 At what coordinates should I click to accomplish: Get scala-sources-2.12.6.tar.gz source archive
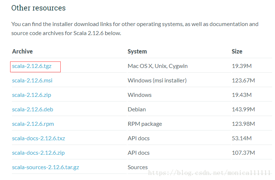click(46, 167)
